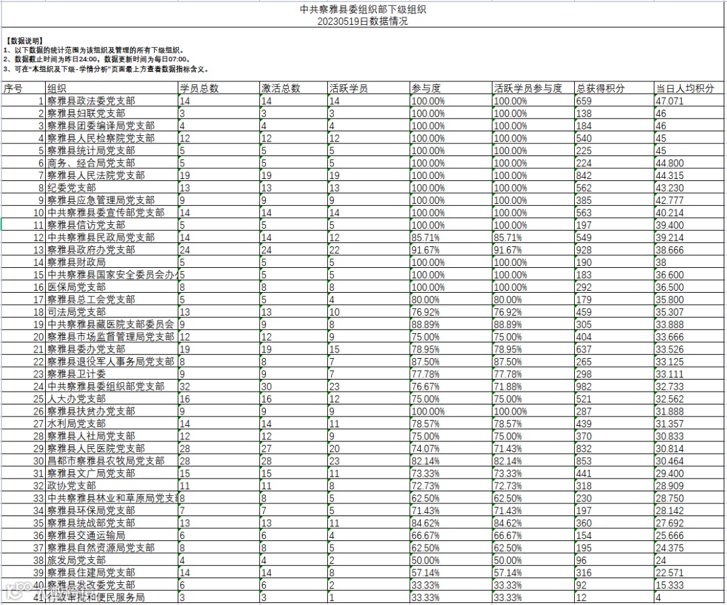Click the points value 47.071
Screen dimensions: 727x605
pos(689,100)
